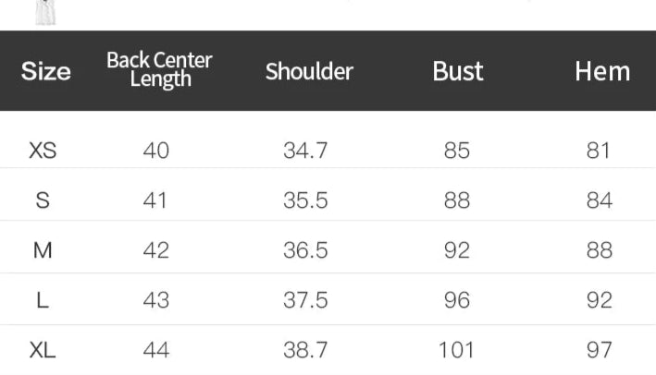
Task: Select the Bust column header
Action: tap(457, 71)
